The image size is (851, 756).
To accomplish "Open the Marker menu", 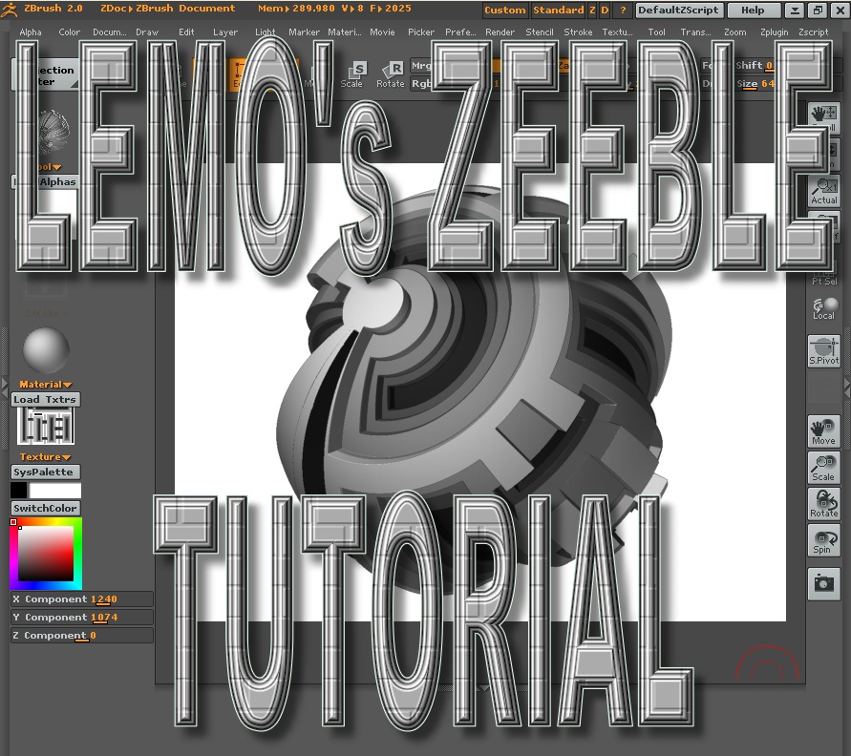I will click(x=304, y=32).
